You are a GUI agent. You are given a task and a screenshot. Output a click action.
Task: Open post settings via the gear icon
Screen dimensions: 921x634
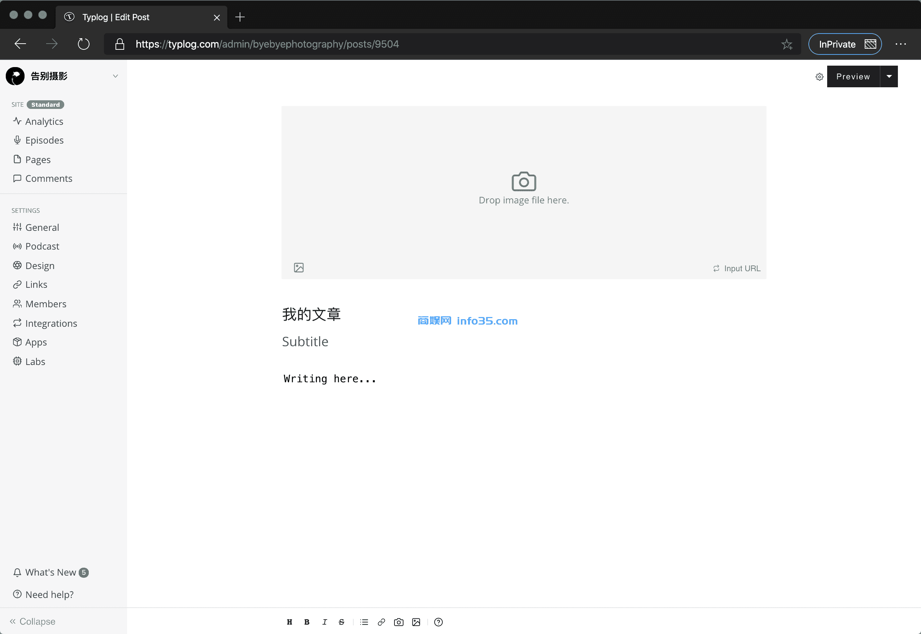coord(819,77)
